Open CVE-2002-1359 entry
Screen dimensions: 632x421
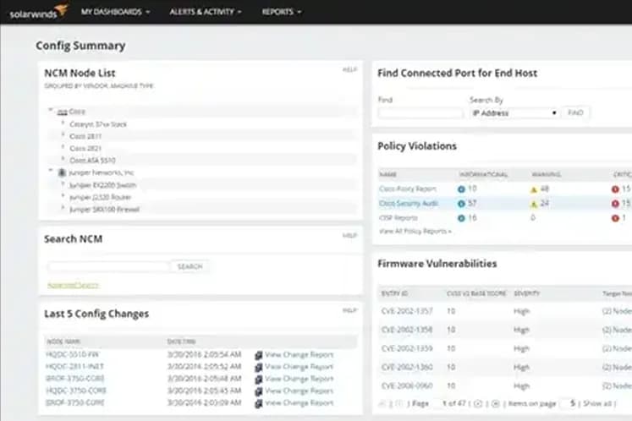407,348
